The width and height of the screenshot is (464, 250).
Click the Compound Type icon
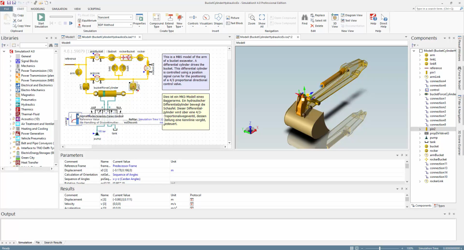click(x=156, y=21)
